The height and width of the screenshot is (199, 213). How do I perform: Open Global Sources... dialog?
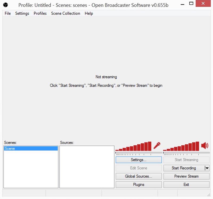click(139, 176)
